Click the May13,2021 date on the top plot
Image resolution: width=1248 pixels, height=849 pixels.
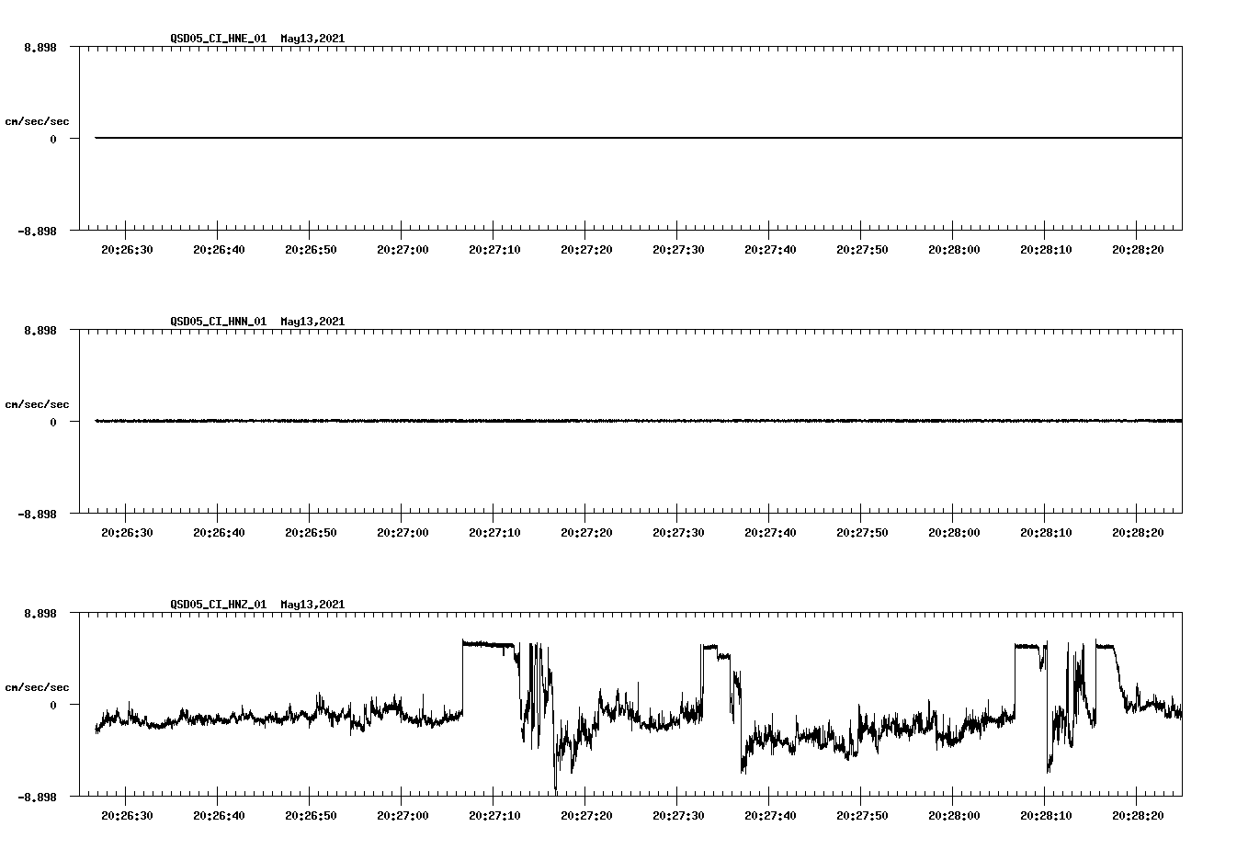[x=312, y=40]
